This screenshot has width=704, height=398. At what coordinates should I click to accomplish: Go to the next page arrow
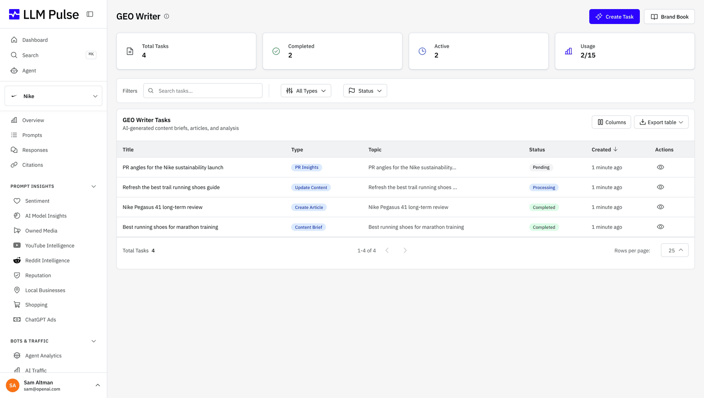click(x=405, y=250)
